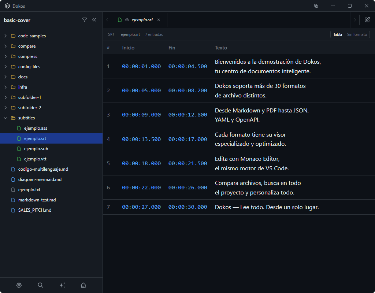Screen dimensions: 375x293
Task: Switch the view to Tabla mode
Action: [338, 34]
